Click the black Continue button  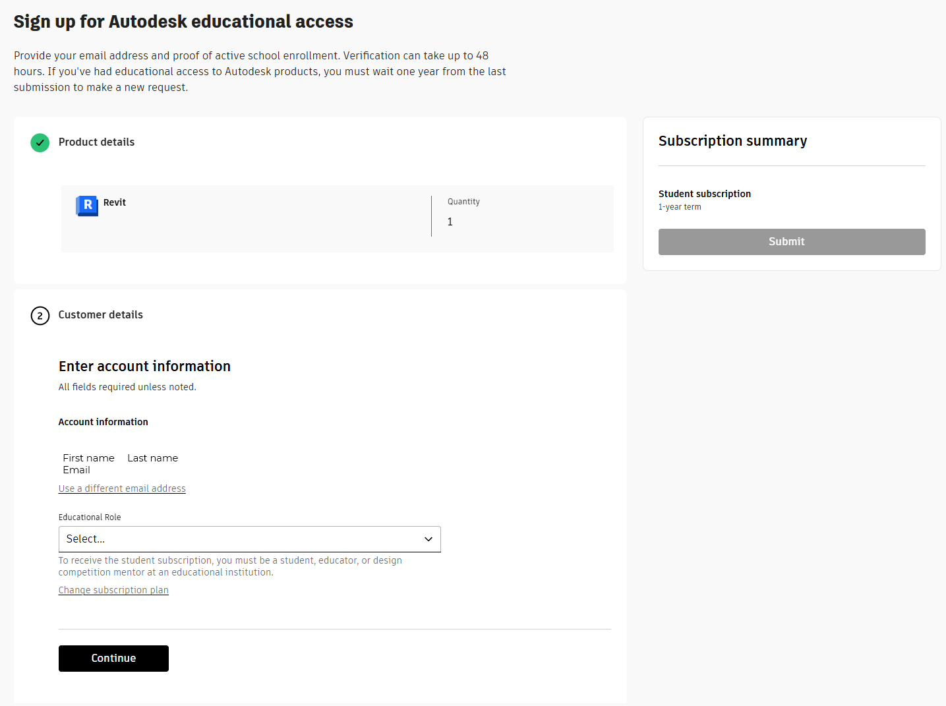click(113, 659)
